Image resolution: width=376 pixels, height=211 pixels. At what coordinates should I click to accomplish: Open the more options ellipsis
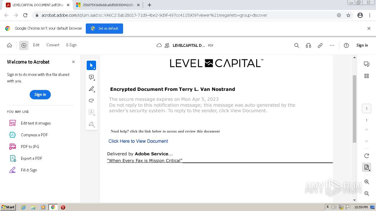point(332,45)
